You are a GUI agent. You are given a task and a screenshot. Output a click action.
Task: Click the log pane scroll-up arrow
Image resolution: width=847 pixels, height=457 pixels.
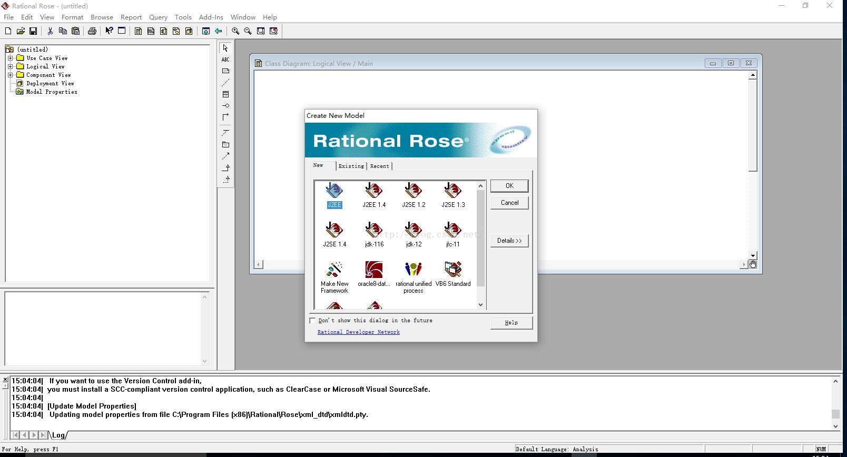[835, 381]
